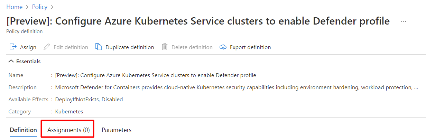Click the Edit definition label
This screenshot has width=426, height=140.
click(x=71, y=47)
